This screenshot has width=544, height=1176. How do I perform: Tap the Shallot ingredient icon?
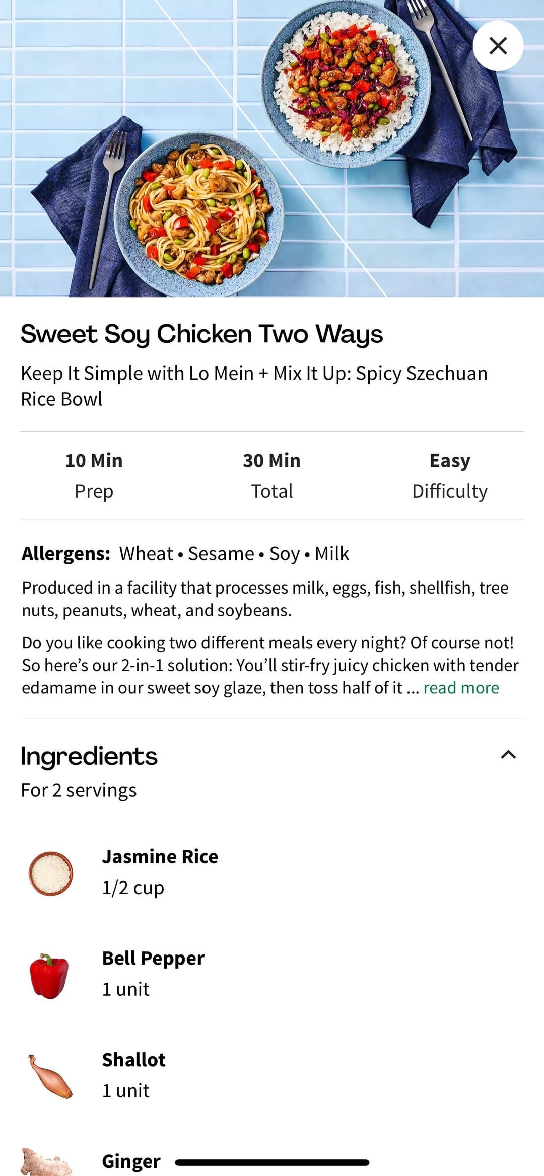50,1076
